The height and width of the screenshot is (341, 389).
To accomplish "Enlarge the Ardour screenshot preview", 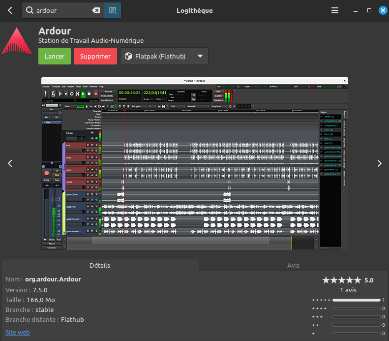I will (194, 163).
